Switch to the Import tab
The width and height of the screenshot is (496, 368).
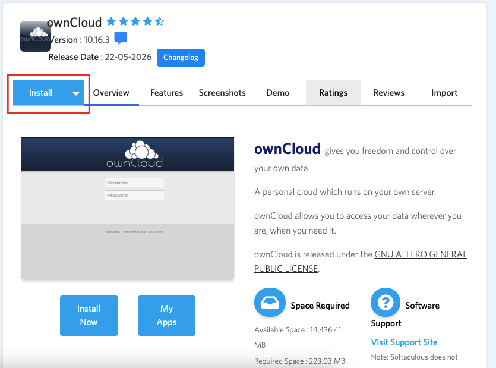click(x=444, y=93)
